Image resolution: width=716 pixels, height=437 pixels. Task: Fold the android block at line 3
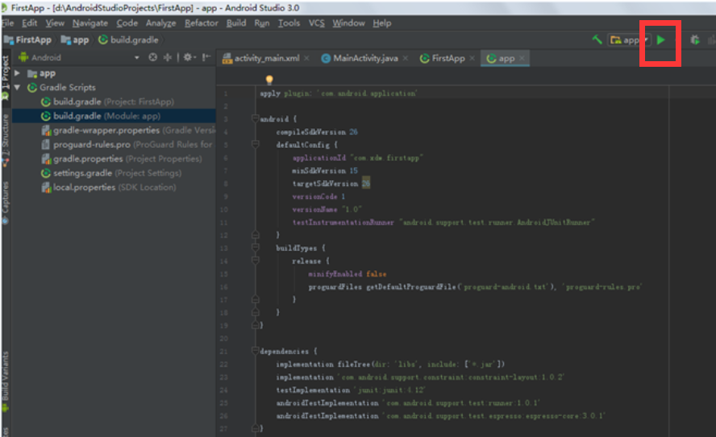256,118
